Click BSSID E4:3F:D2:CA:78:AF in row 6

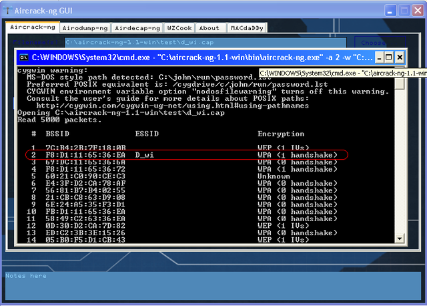pos(85,184)
